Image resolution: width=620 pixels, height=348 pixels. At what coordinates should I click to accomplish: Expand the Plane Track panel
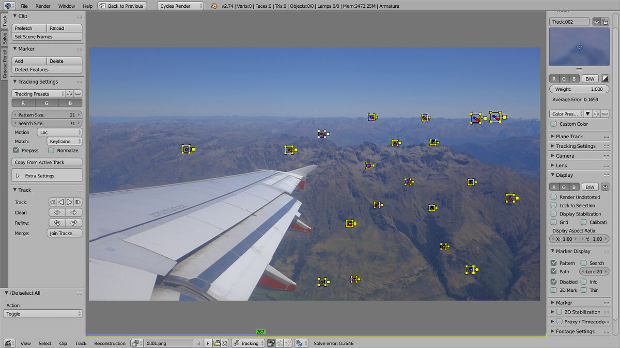click(x=569, y=136)
